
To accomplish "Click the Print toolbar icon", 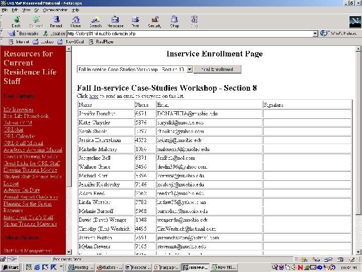I will tap(135, 21).
